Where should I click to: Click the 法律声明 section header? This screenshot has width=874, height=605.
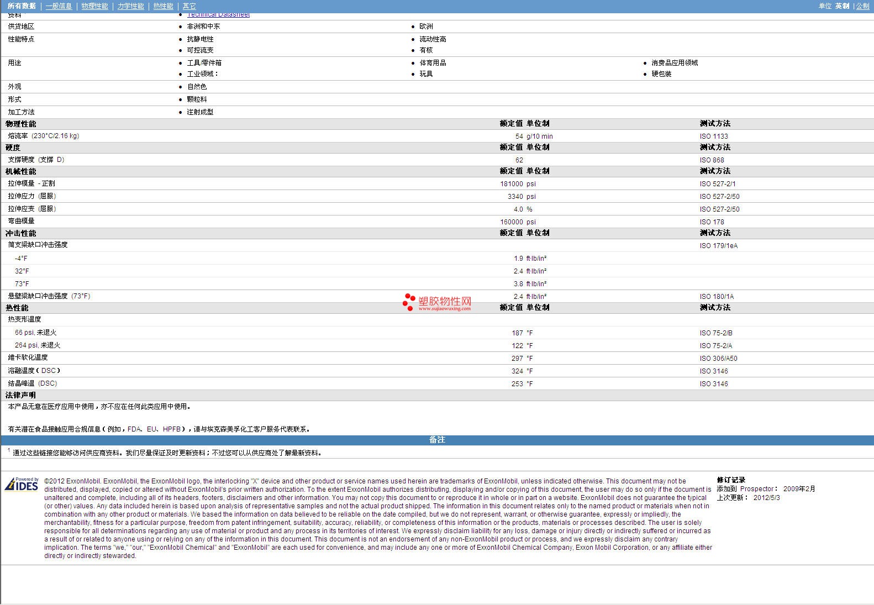[21, 396]
